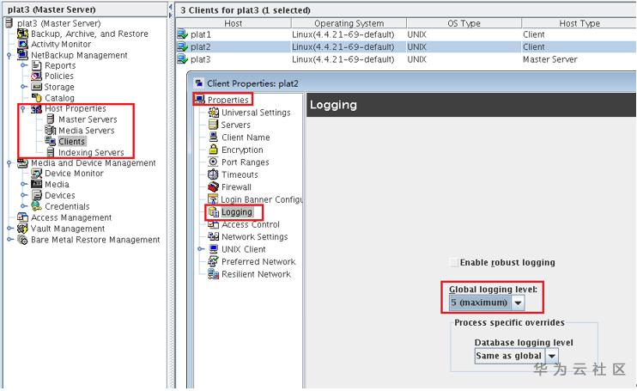Click plat1 Linux operating system cell
The width and height of the screenshot is (637, 391).
coord(343,34)
